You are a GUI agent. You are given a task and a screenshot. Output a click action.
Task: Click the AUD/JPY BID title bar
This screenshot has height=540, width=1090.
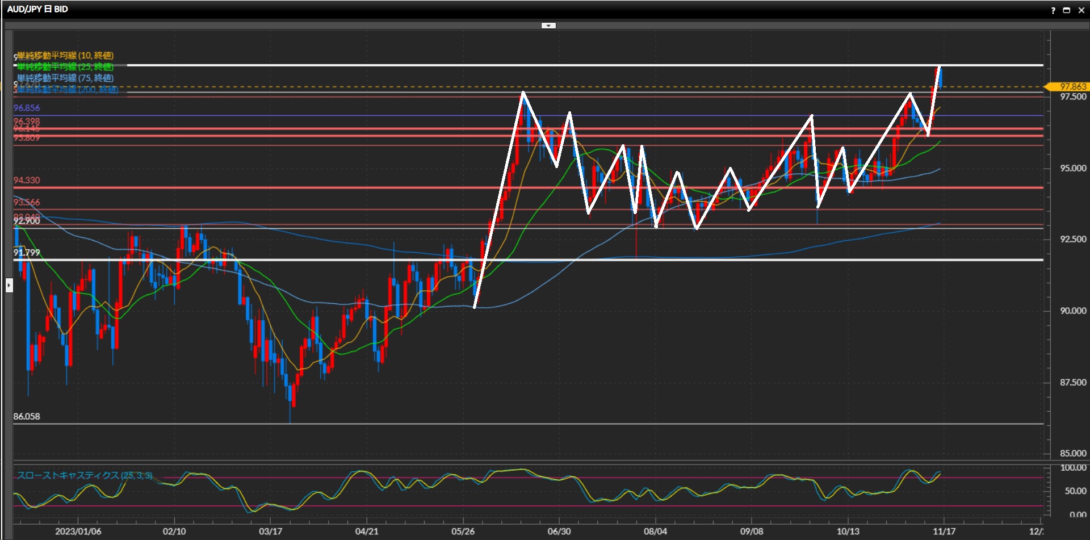point(37,9)
